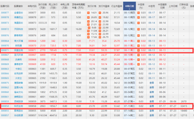Click the 预 icon beside price 14.01
Viewport: 194px width, 119px height.
point(88,13)
